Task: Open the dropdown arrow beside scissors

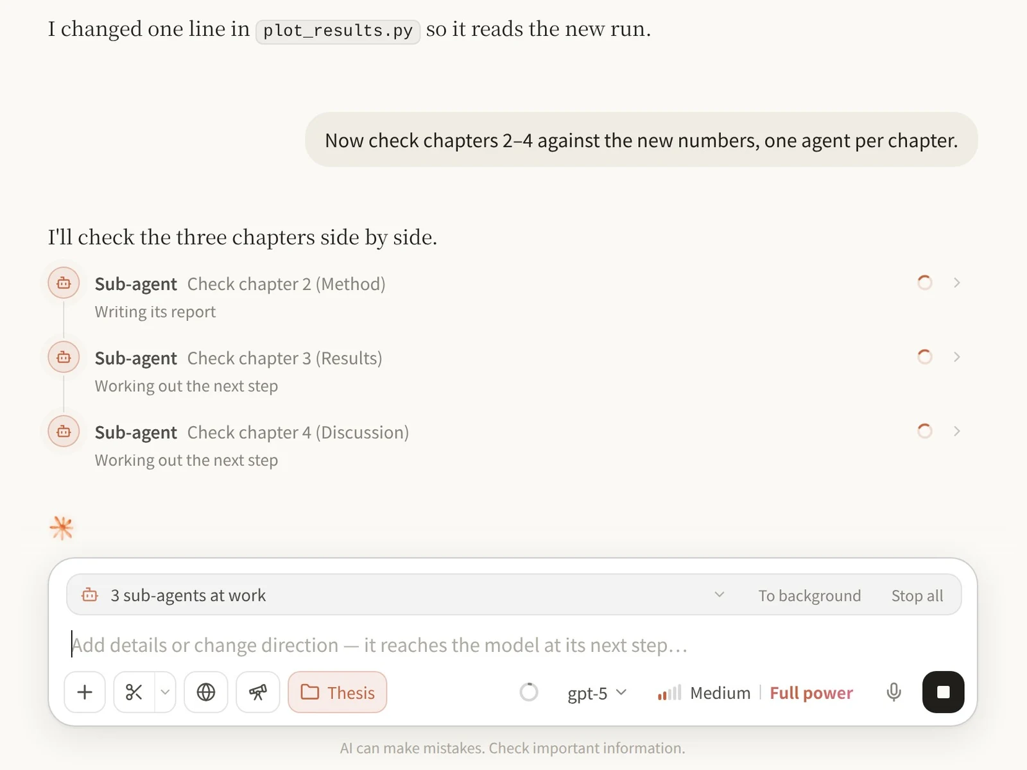Action: pos(165,692)
